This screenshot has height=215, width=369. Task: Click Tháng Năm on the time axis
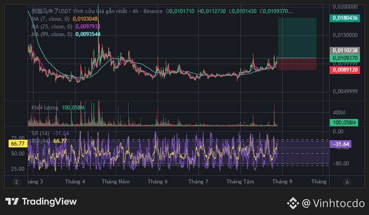tap(116, 182)
